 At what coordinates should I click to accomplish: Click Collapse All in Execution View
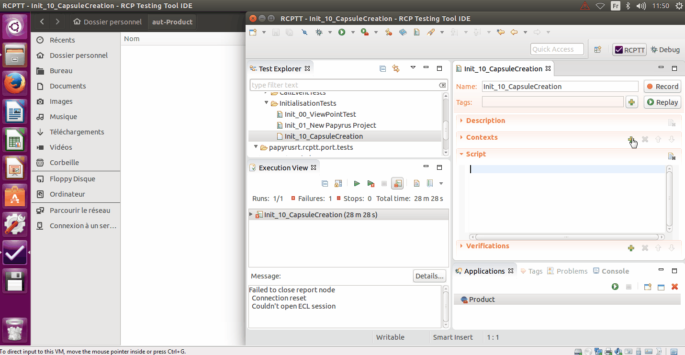coord(325,183)
